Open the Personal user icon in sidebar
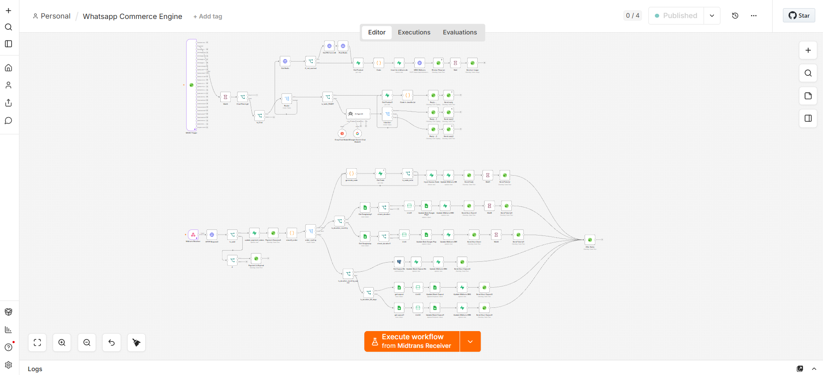Screen dimensions: 823x375 (8, 85)
